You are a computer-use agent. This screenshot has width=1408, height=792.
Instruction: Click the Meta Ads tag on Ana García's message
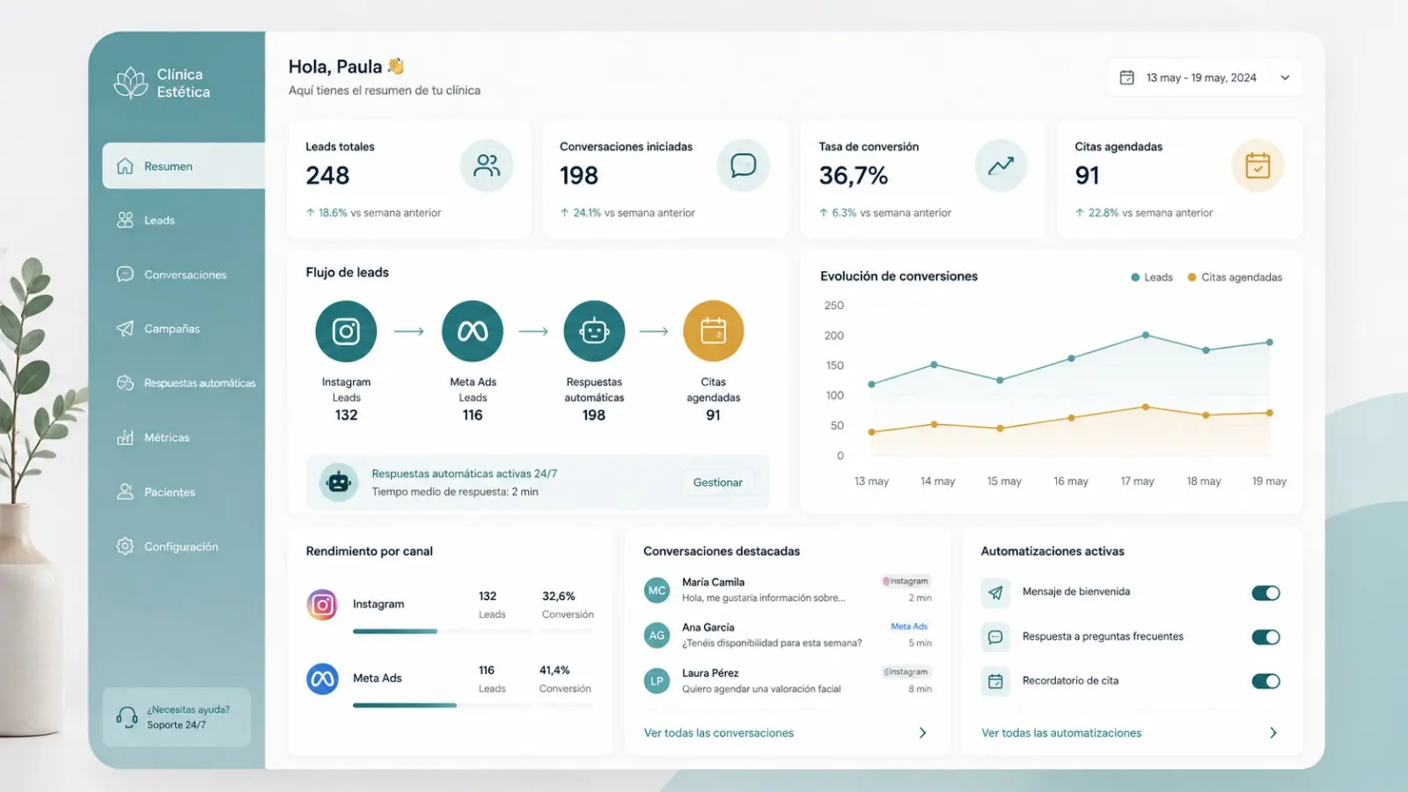[909, 627]
